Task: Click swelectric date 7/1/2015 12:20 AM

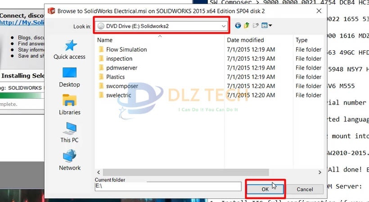Action: pos(251,95)
